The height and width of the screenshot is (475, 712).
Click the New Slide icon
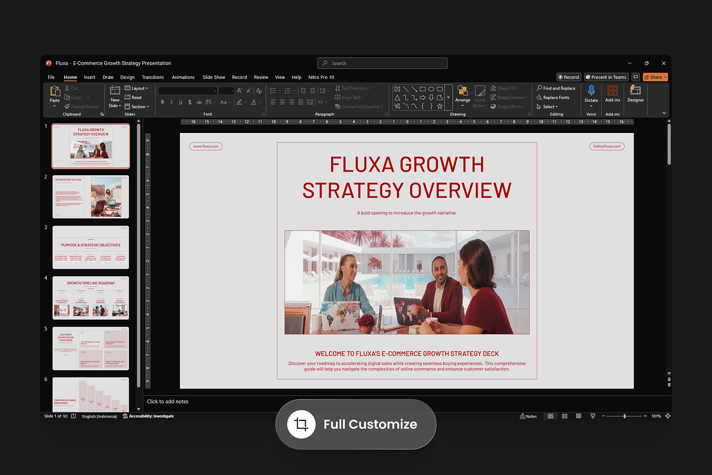click(x=115, y=91)
